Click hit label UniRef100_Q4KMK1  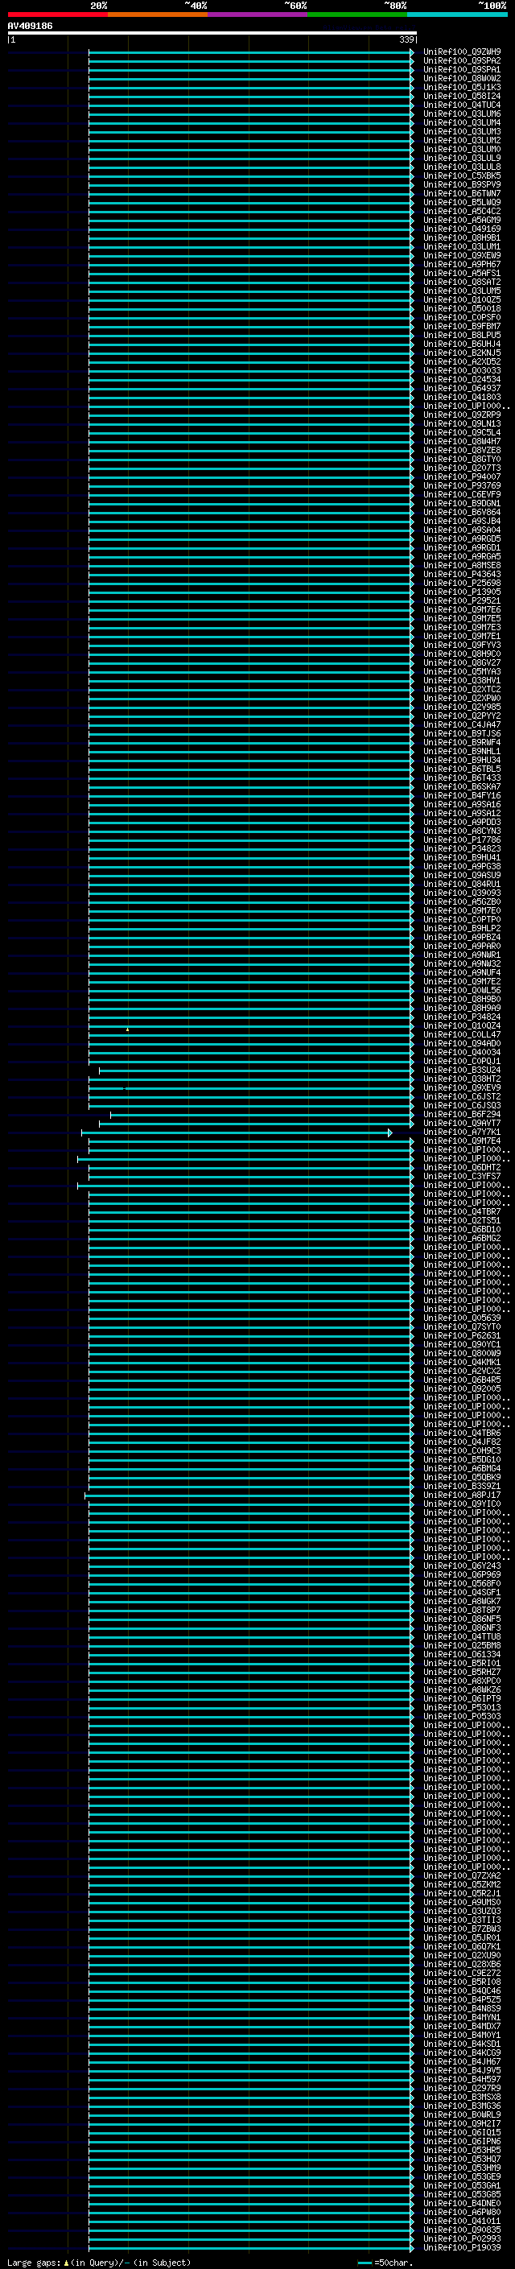pyautogui.click(x=462, y=1363)
